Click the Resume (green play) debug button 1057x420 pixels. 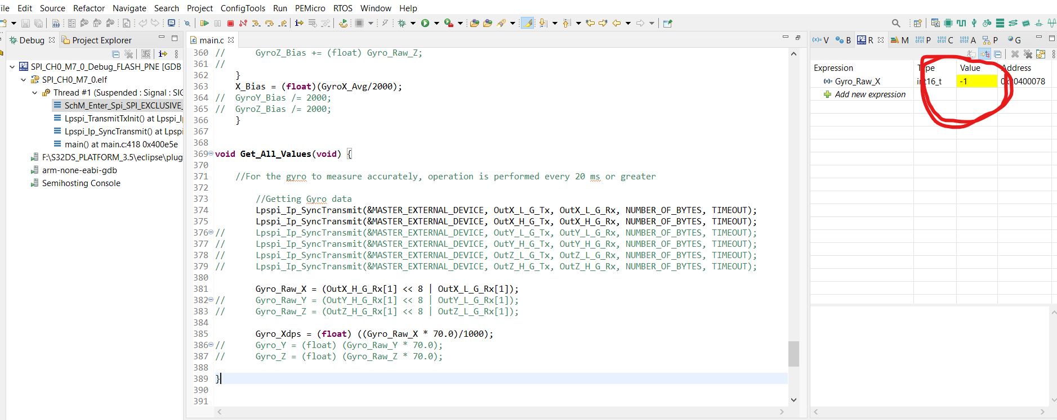tap(204, 23)
